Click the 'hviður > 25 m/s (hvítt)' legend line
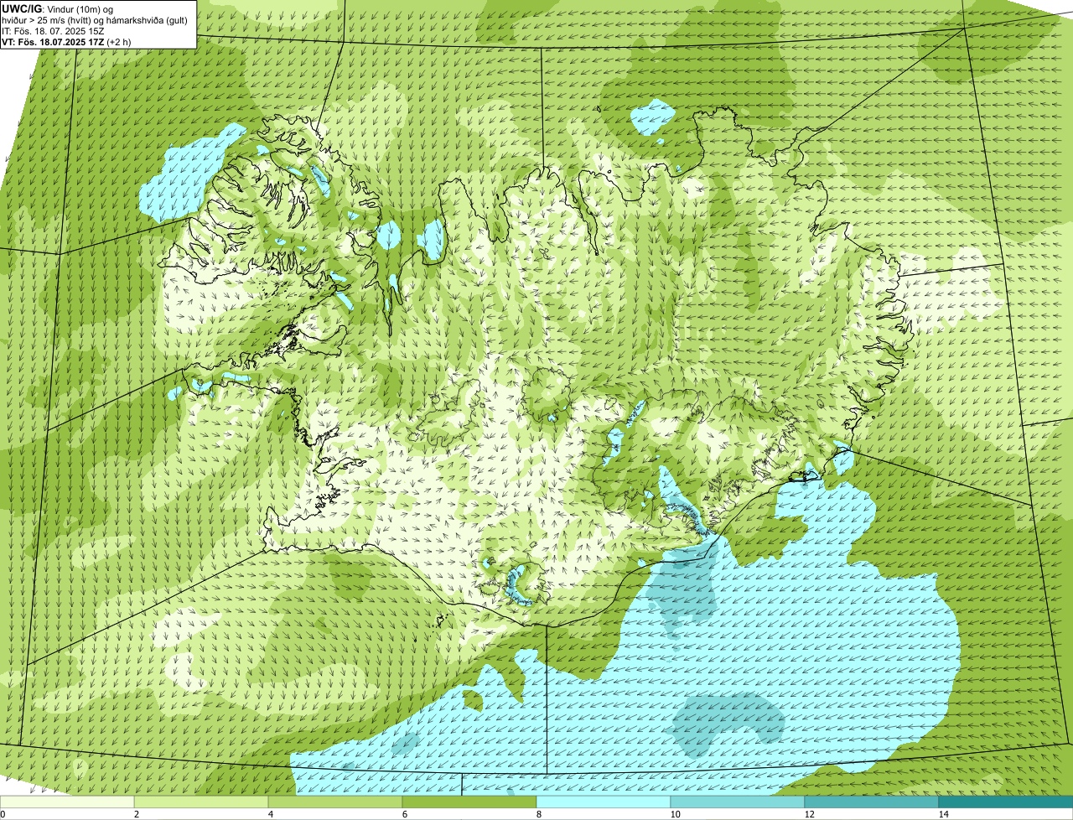Image resolution: width=1073 pixels, height=820 pixels. [96, 20]
